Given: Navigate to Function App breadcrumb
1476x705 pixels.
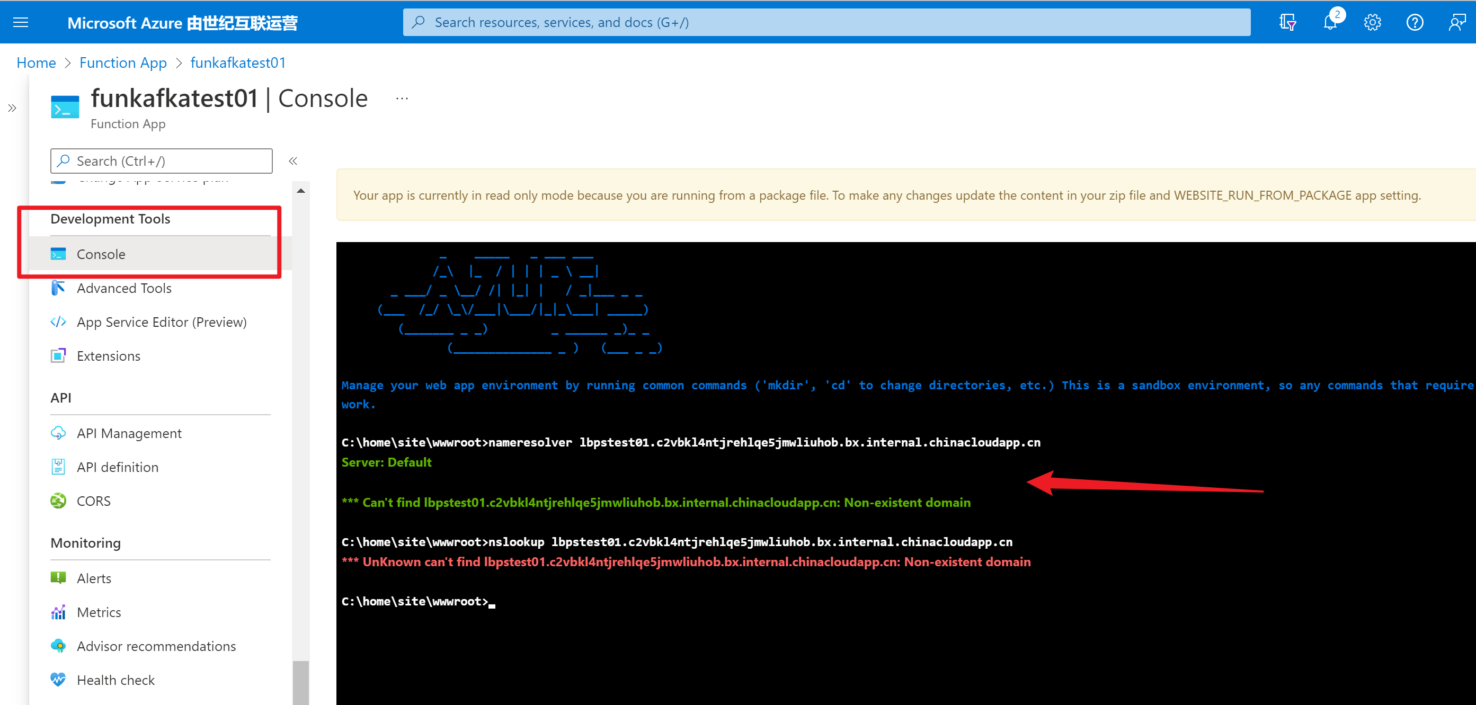Looking at the screenshot, I should point(122,63).
